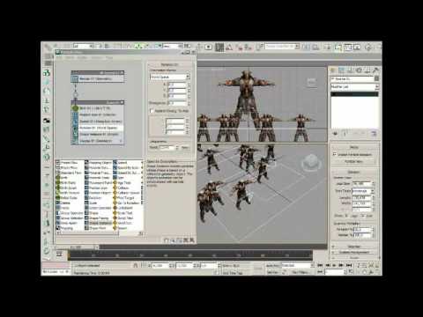Select the Display 01 (Geometry) operator
This screenshot has height=317, width=423.
click(x=98, y=141)
